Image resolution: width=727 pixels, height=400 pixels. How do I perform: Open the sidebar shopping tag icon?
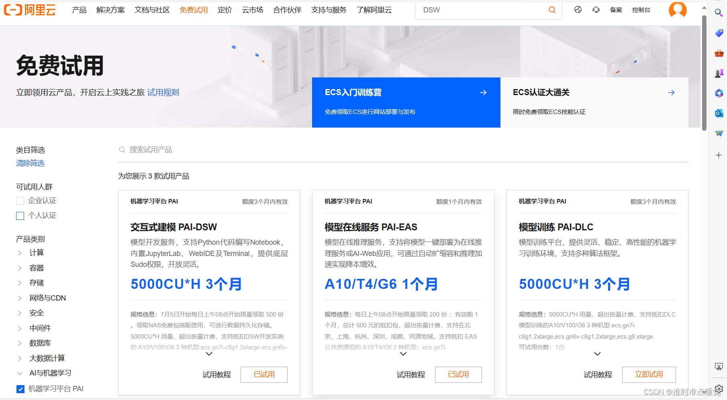coord(719,33)
